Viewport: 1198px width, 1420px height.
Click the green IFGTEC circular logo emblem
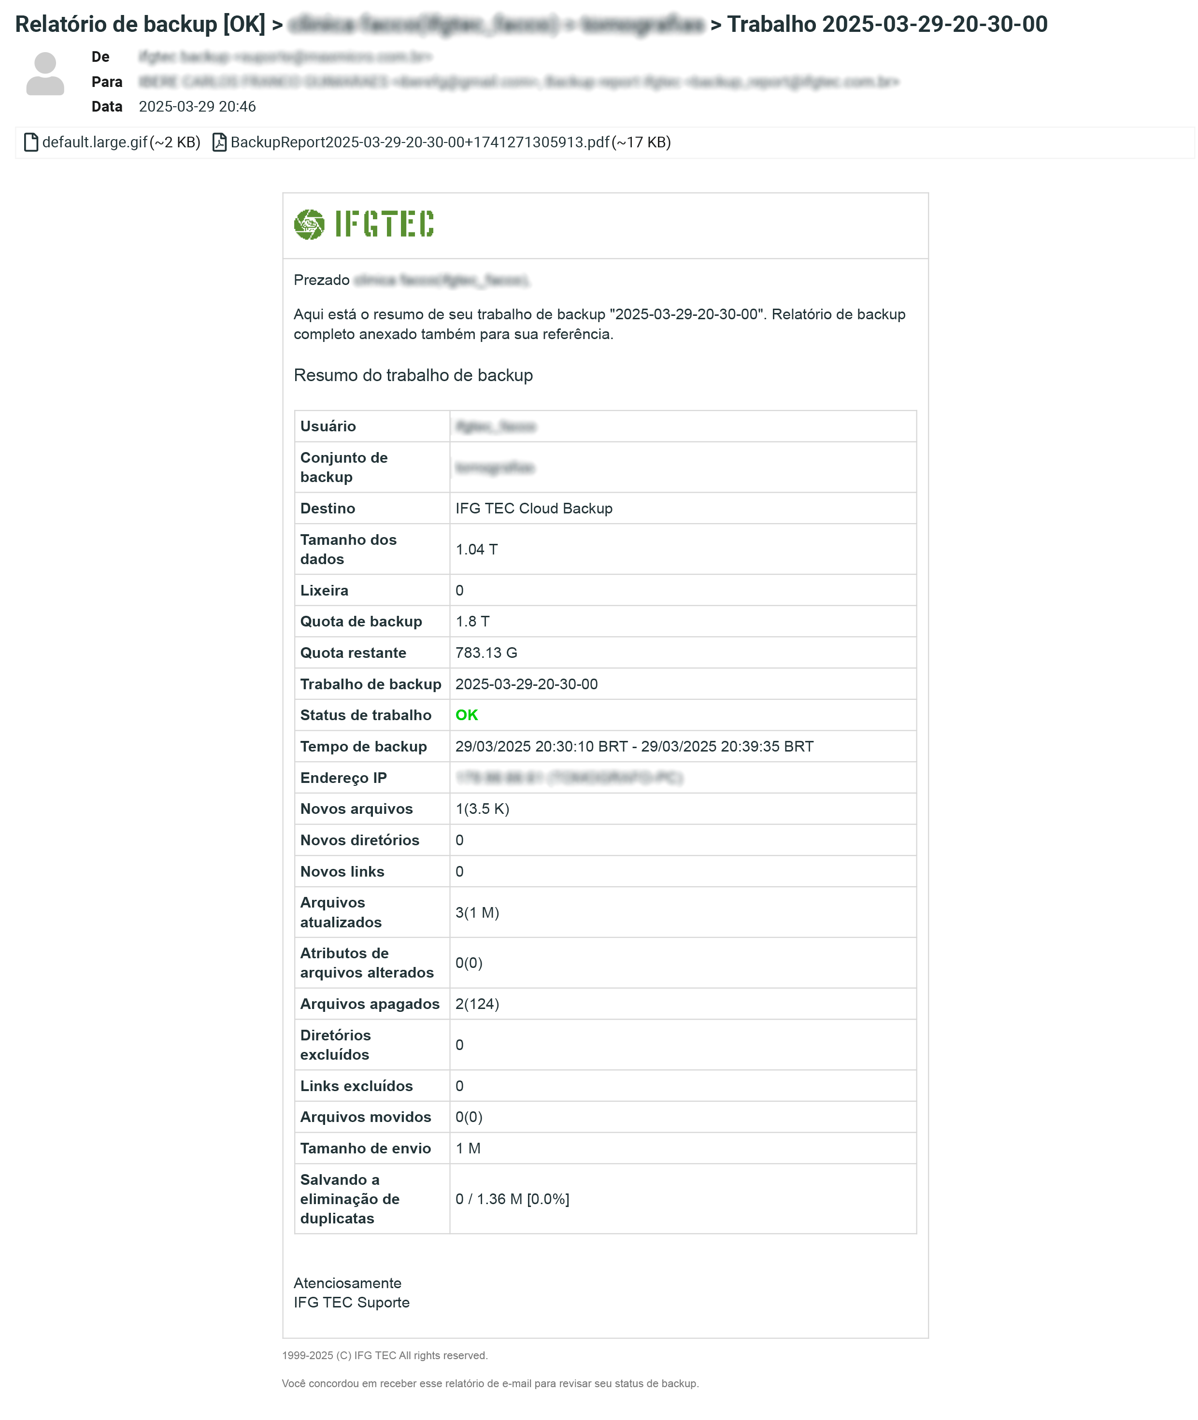pyautogui.click(x=309, y=224)
